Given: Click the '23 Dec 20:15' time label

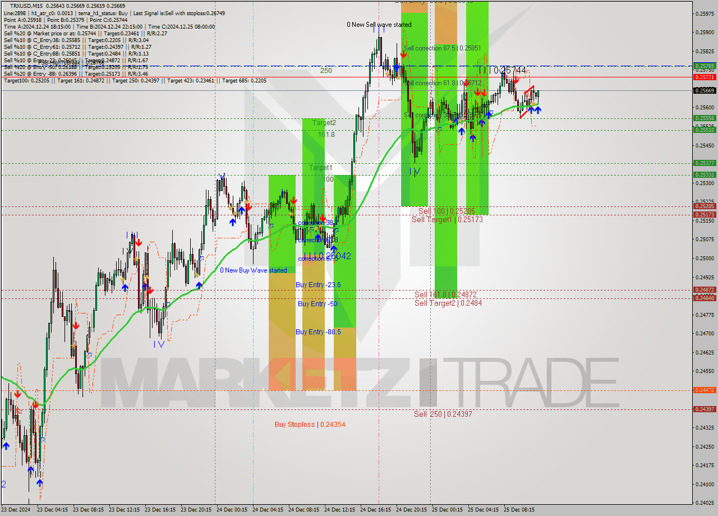Looking at the screenshot, I should point(196,510).
